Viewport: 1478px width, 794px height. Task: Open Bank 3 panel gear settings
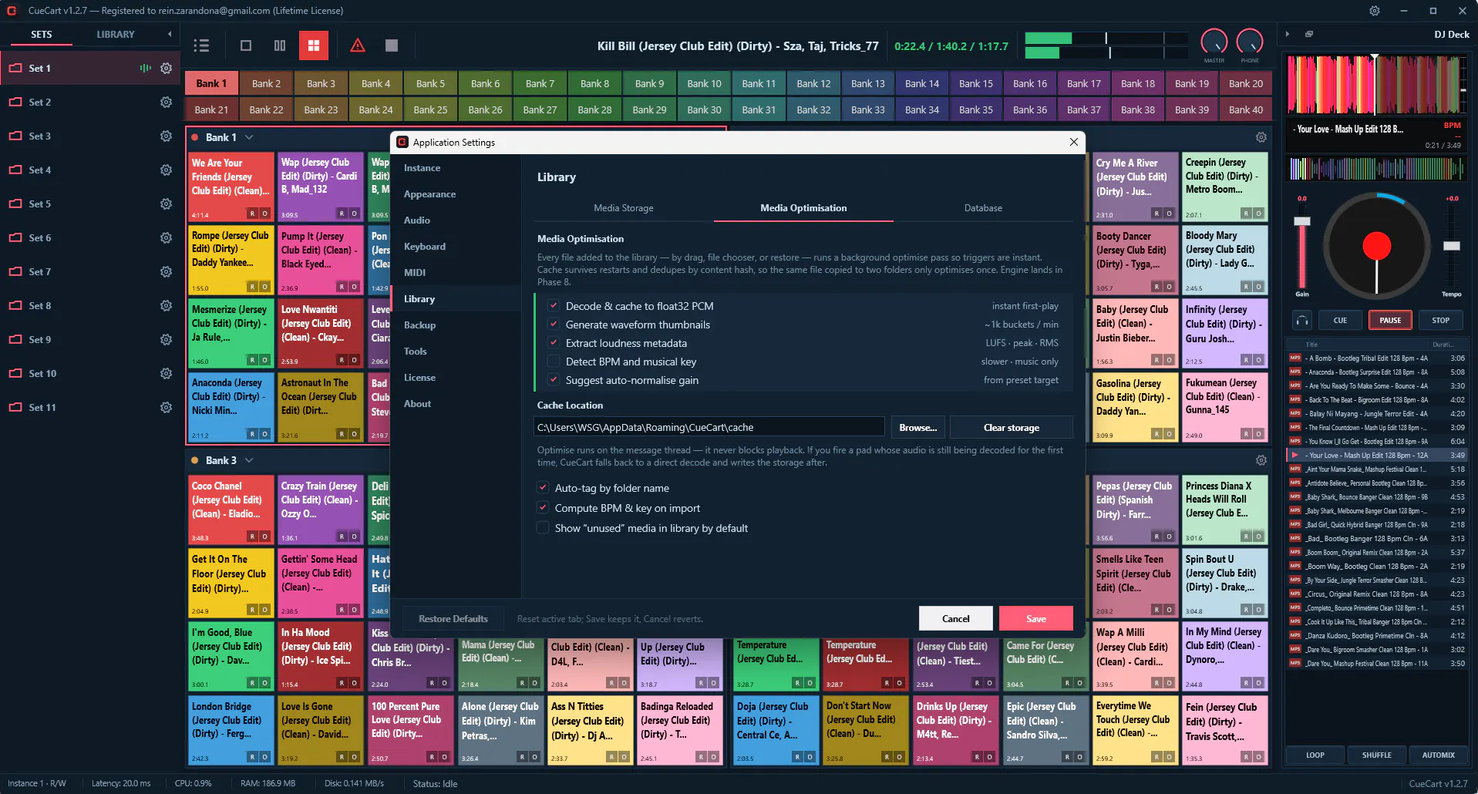(x=1261, y=460)
